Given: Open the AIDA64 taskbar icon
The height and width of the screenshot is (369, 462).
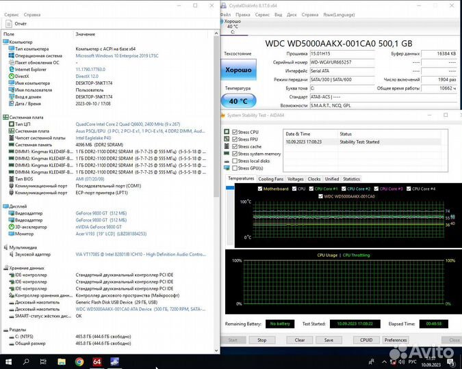Looking at the screenshot, I should click(97, 361).
